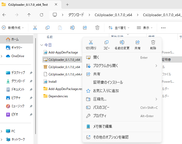This screenshot has width=182, height=144.
Task: Click CsUploader_0.1.7.0_x64 breadcrumb after ダウンロード
Action: (x=113, y=15)
